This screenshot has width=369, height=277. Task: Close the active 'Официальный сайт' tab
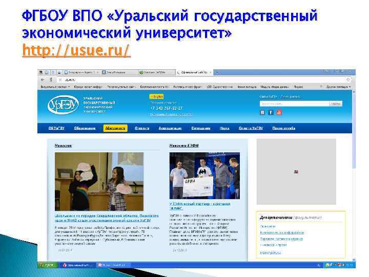211,72
